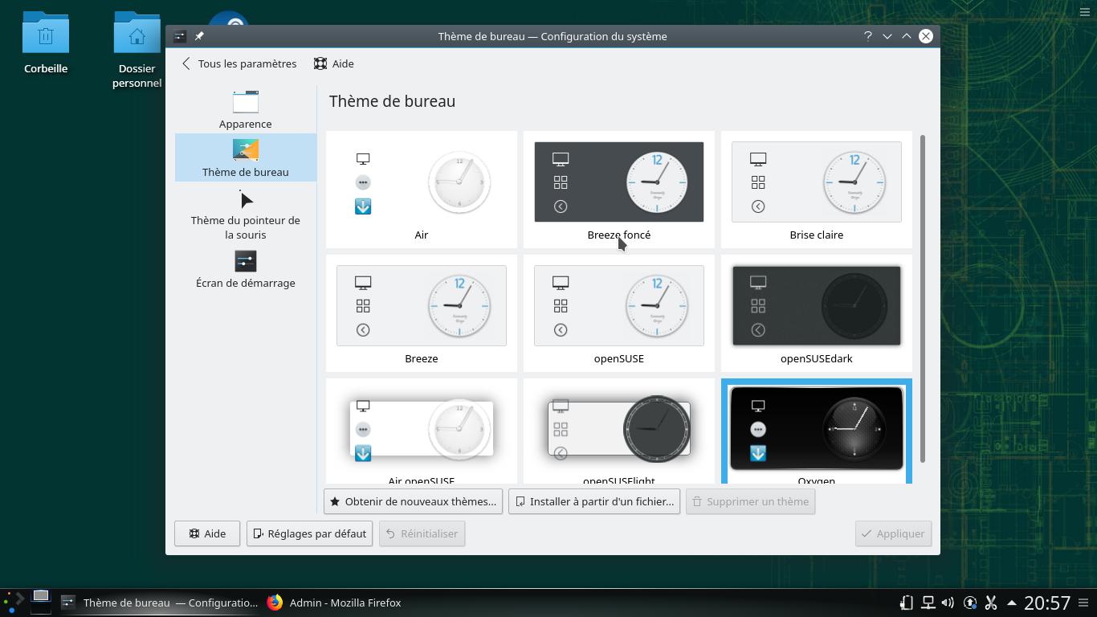
Task: Click the question mark help titlebar icon
Action: pyautogui.click(x=867, y=36)
